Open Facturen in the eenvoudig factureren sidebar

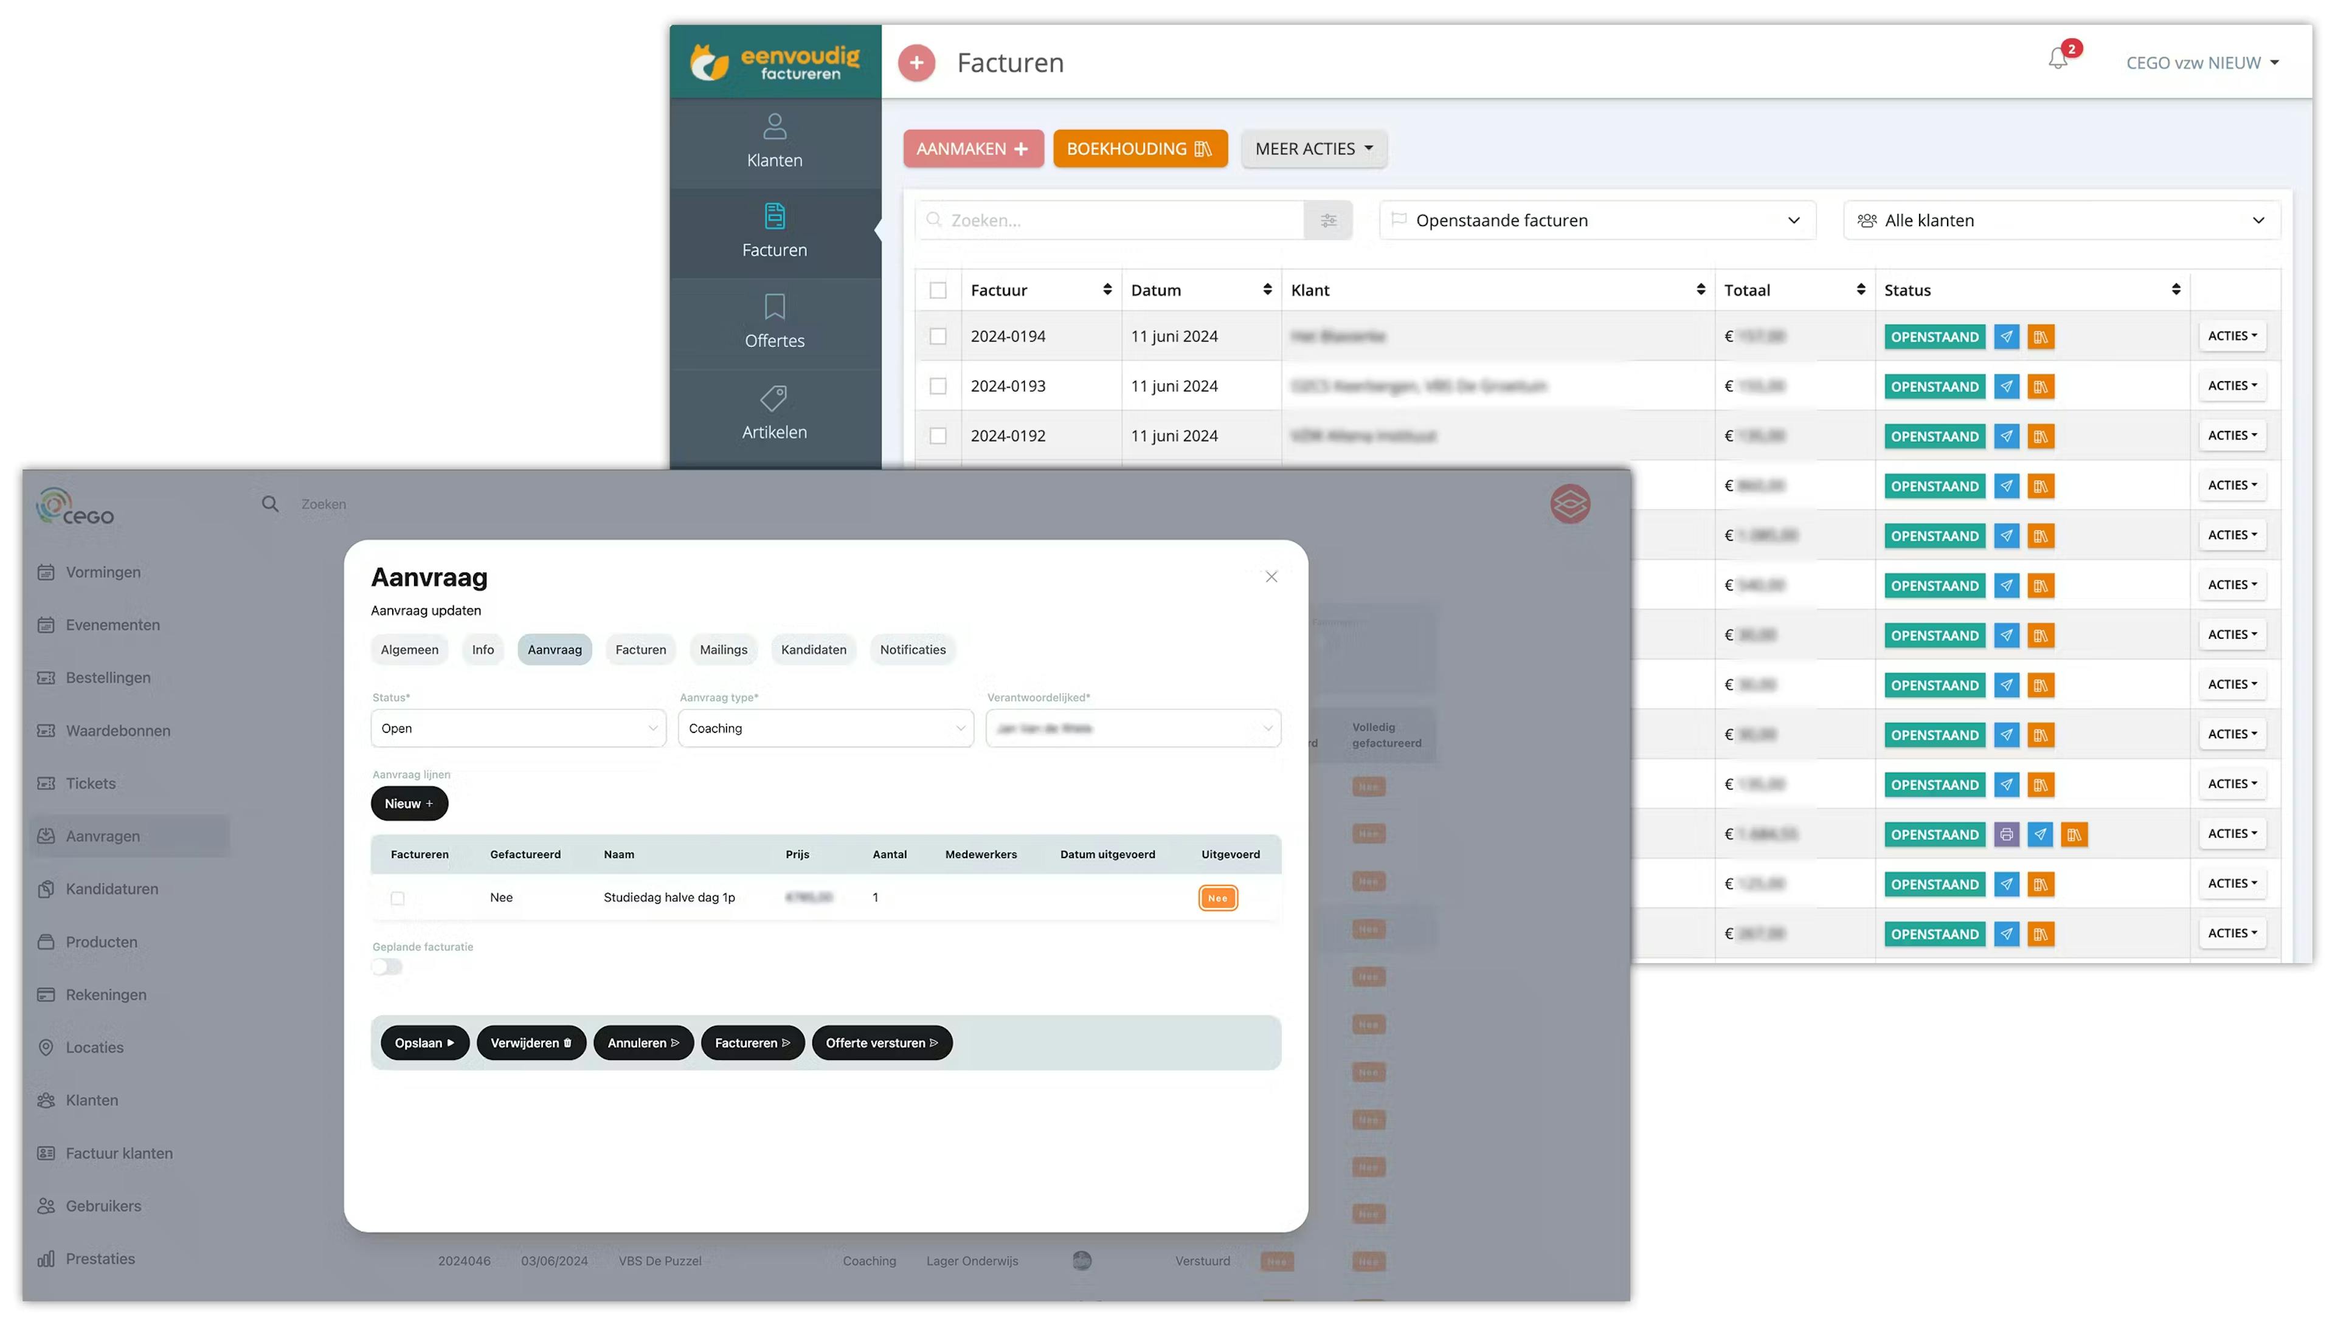click(774, 232)
